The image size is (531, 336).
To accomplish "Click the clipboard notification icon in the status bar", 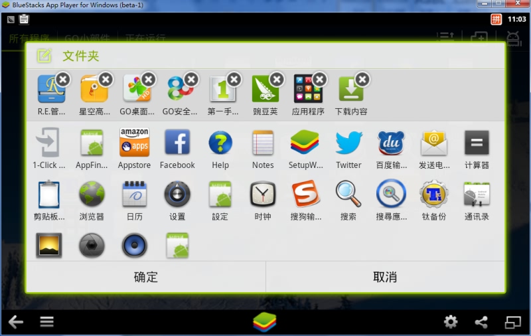I will 24,19.
